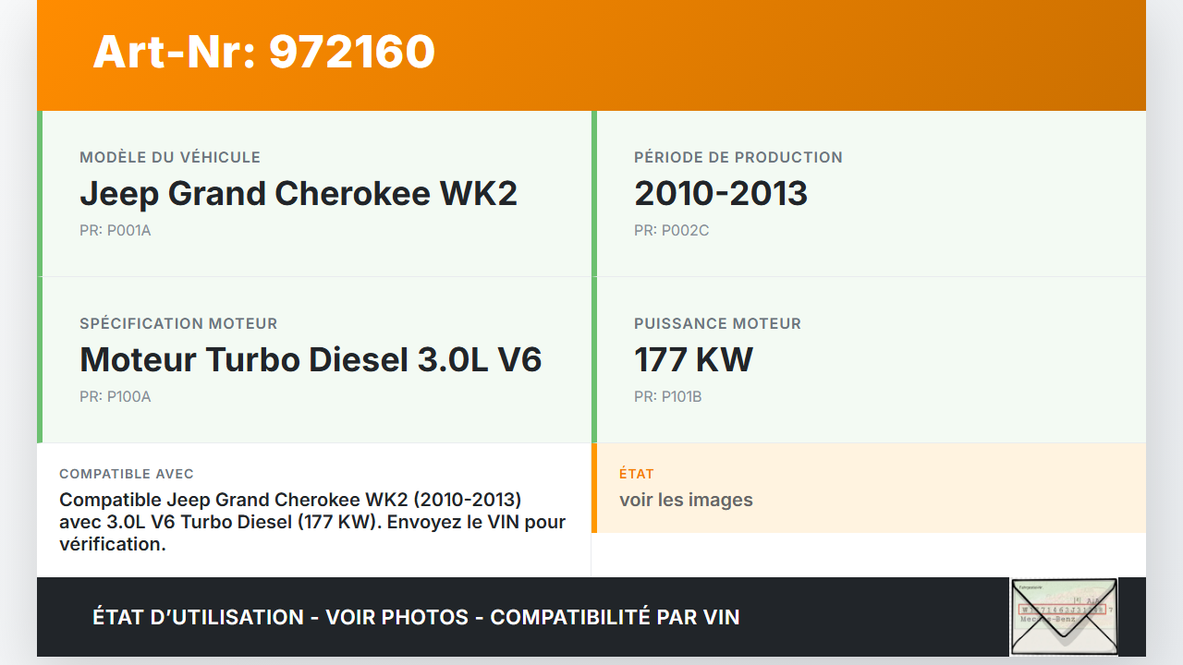Click the VIN envelope icon
Screen dimensions: 1183x665
pyautogui.click(x=1064, y=616)
